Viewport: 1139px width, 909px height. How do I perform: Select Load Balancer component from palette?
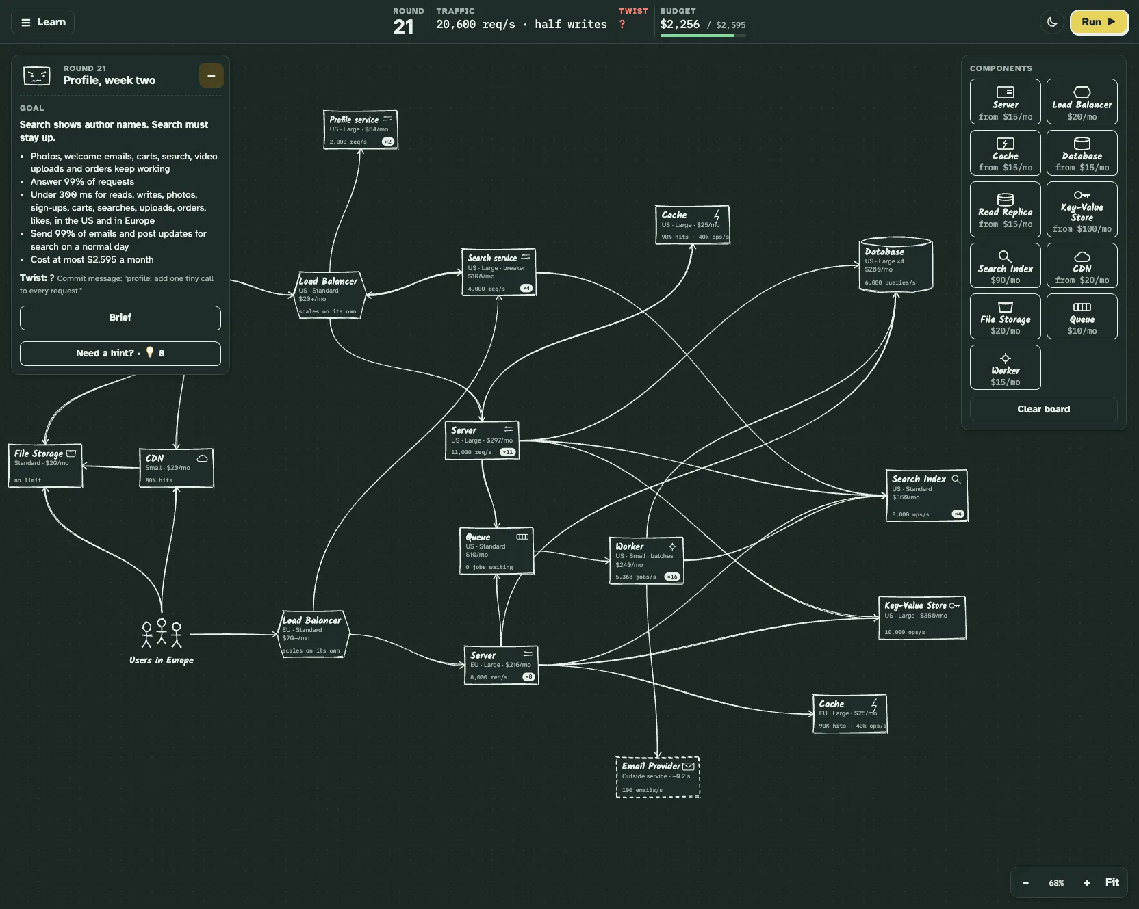1082,102
